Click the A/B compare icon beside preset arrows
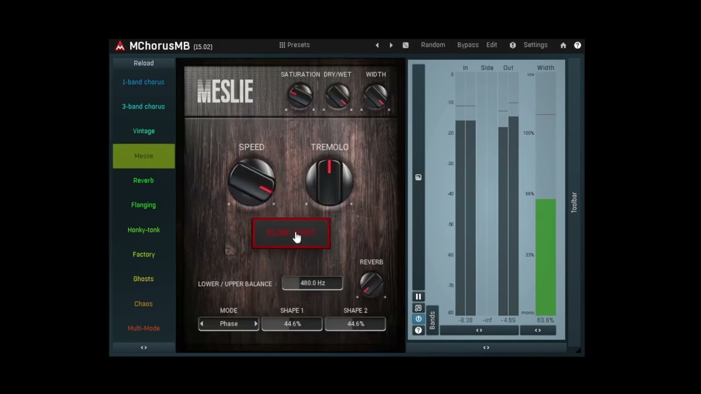The width and height of the screenshot is (701, 394). click(x=406, y=45)
